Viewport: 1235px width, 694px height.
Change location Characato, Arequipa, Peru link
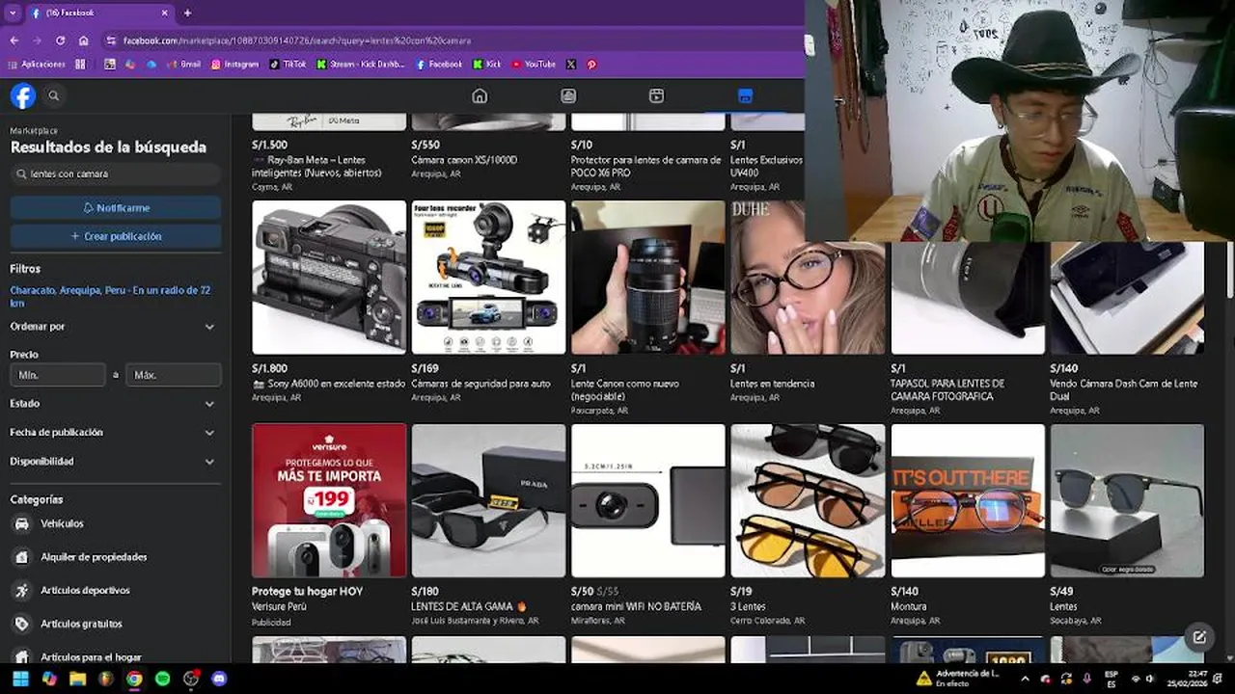(x=110, y=296)
